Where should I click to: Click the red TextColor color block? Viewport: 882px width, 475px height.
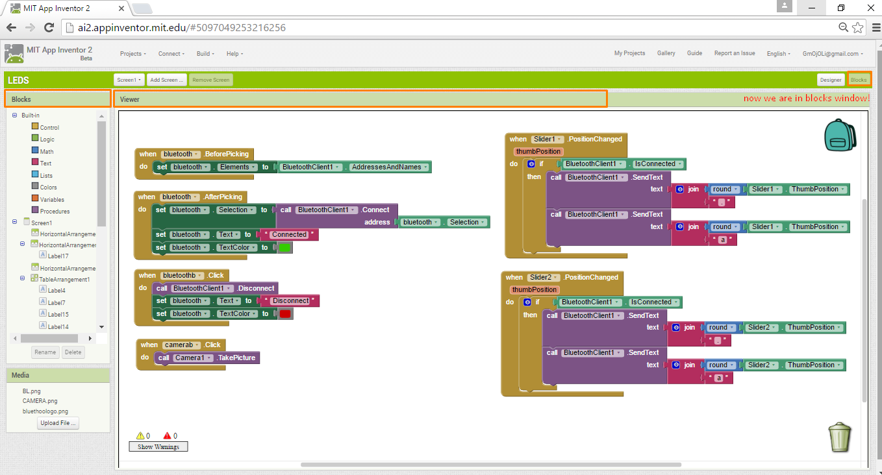tap(285, 314)
